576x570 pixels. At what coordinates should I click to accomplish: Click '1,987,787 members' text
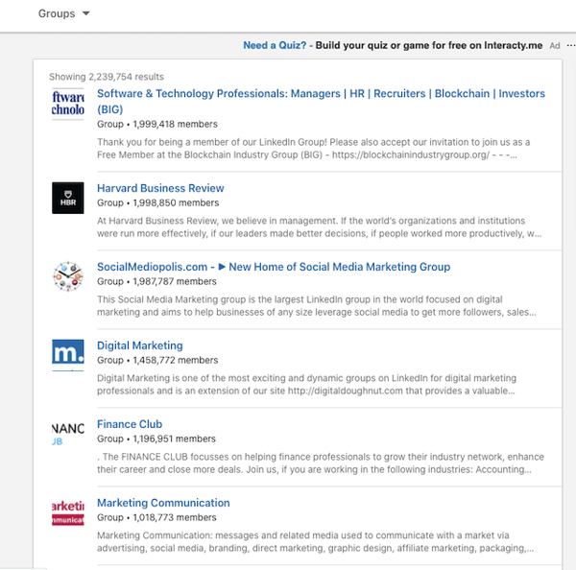175,281
